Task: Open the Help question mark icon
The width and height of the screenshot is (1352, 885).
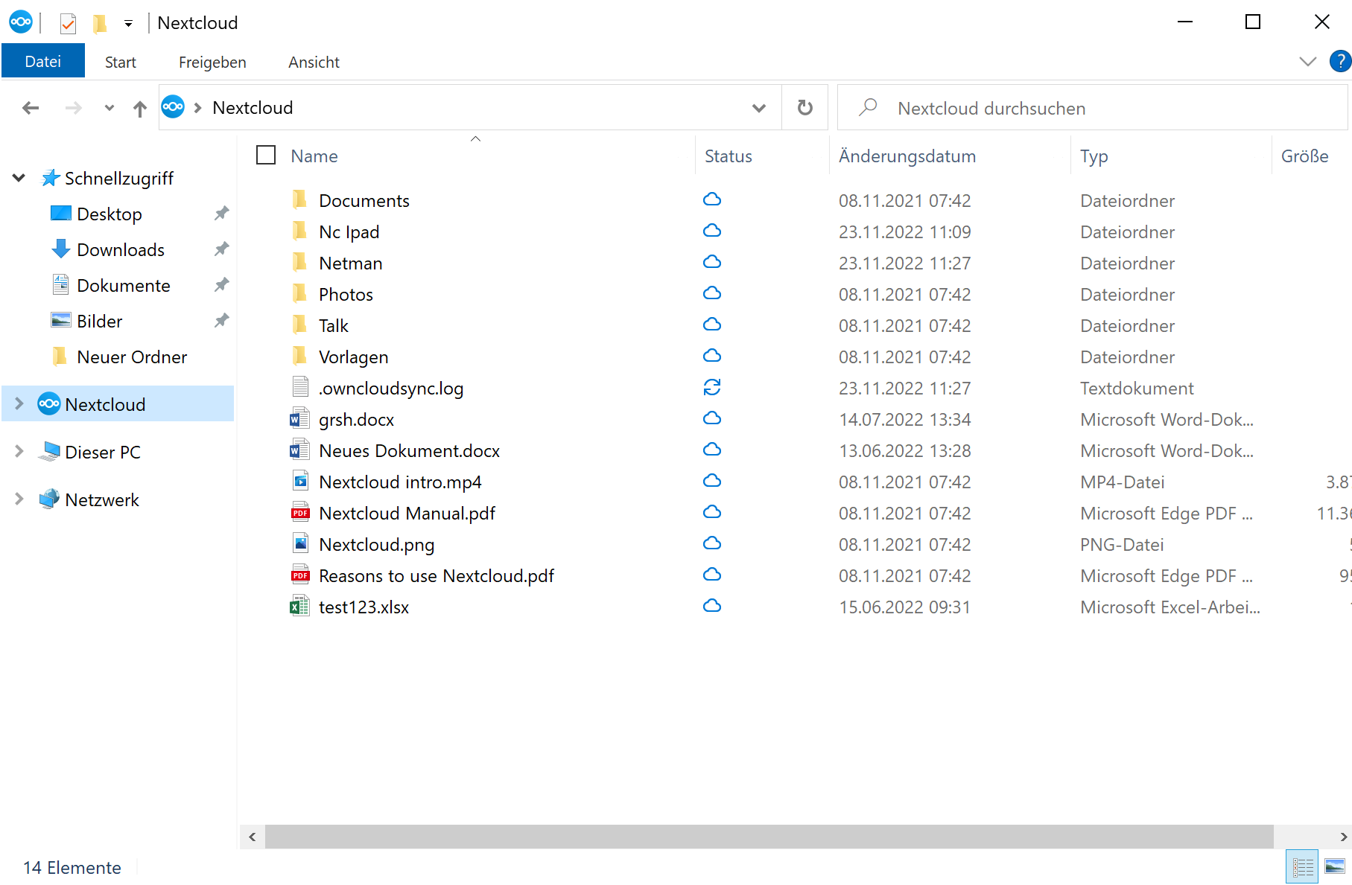Action: [1340, 61]
